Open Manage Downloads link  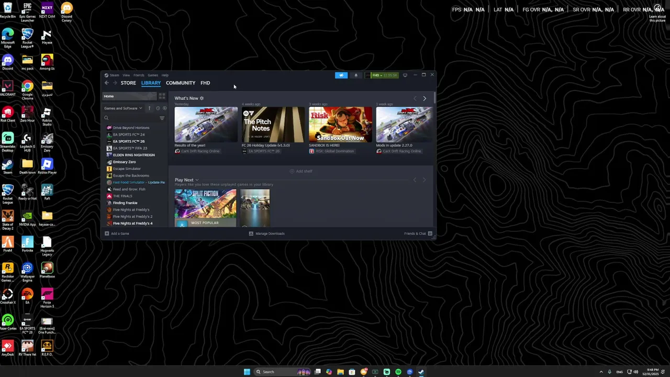coord(270,234)
